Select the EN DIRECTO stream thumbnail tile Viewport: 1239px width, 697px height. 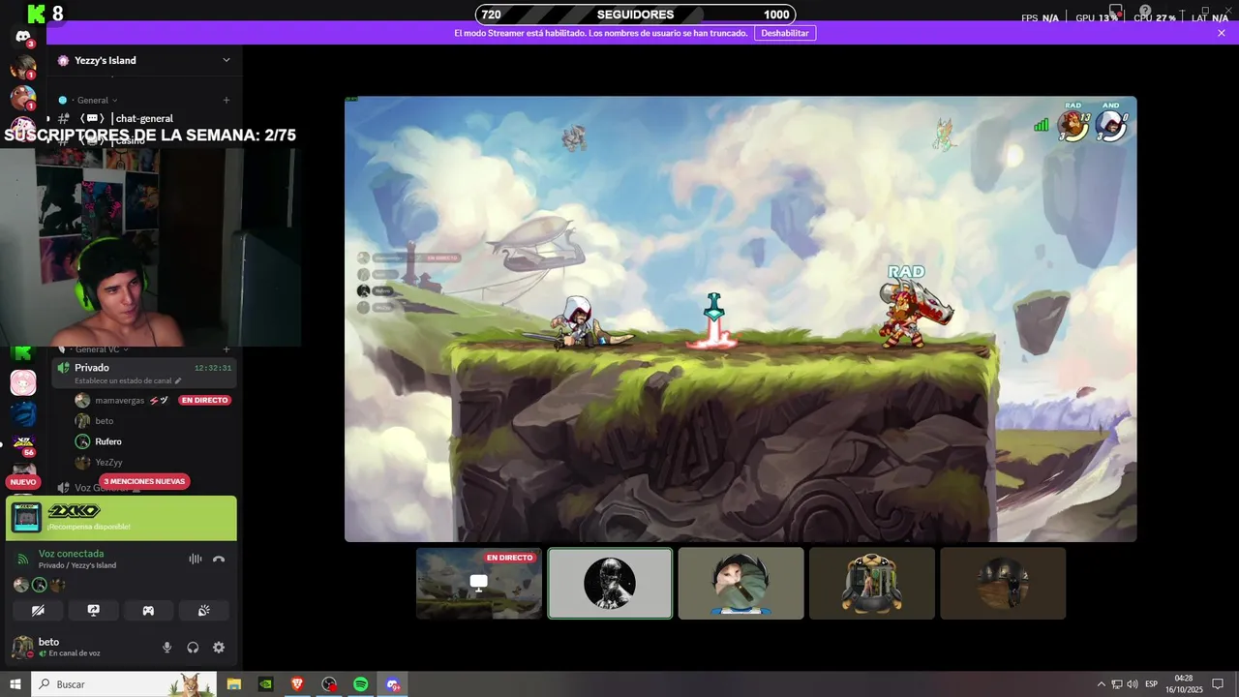point(479,583)
